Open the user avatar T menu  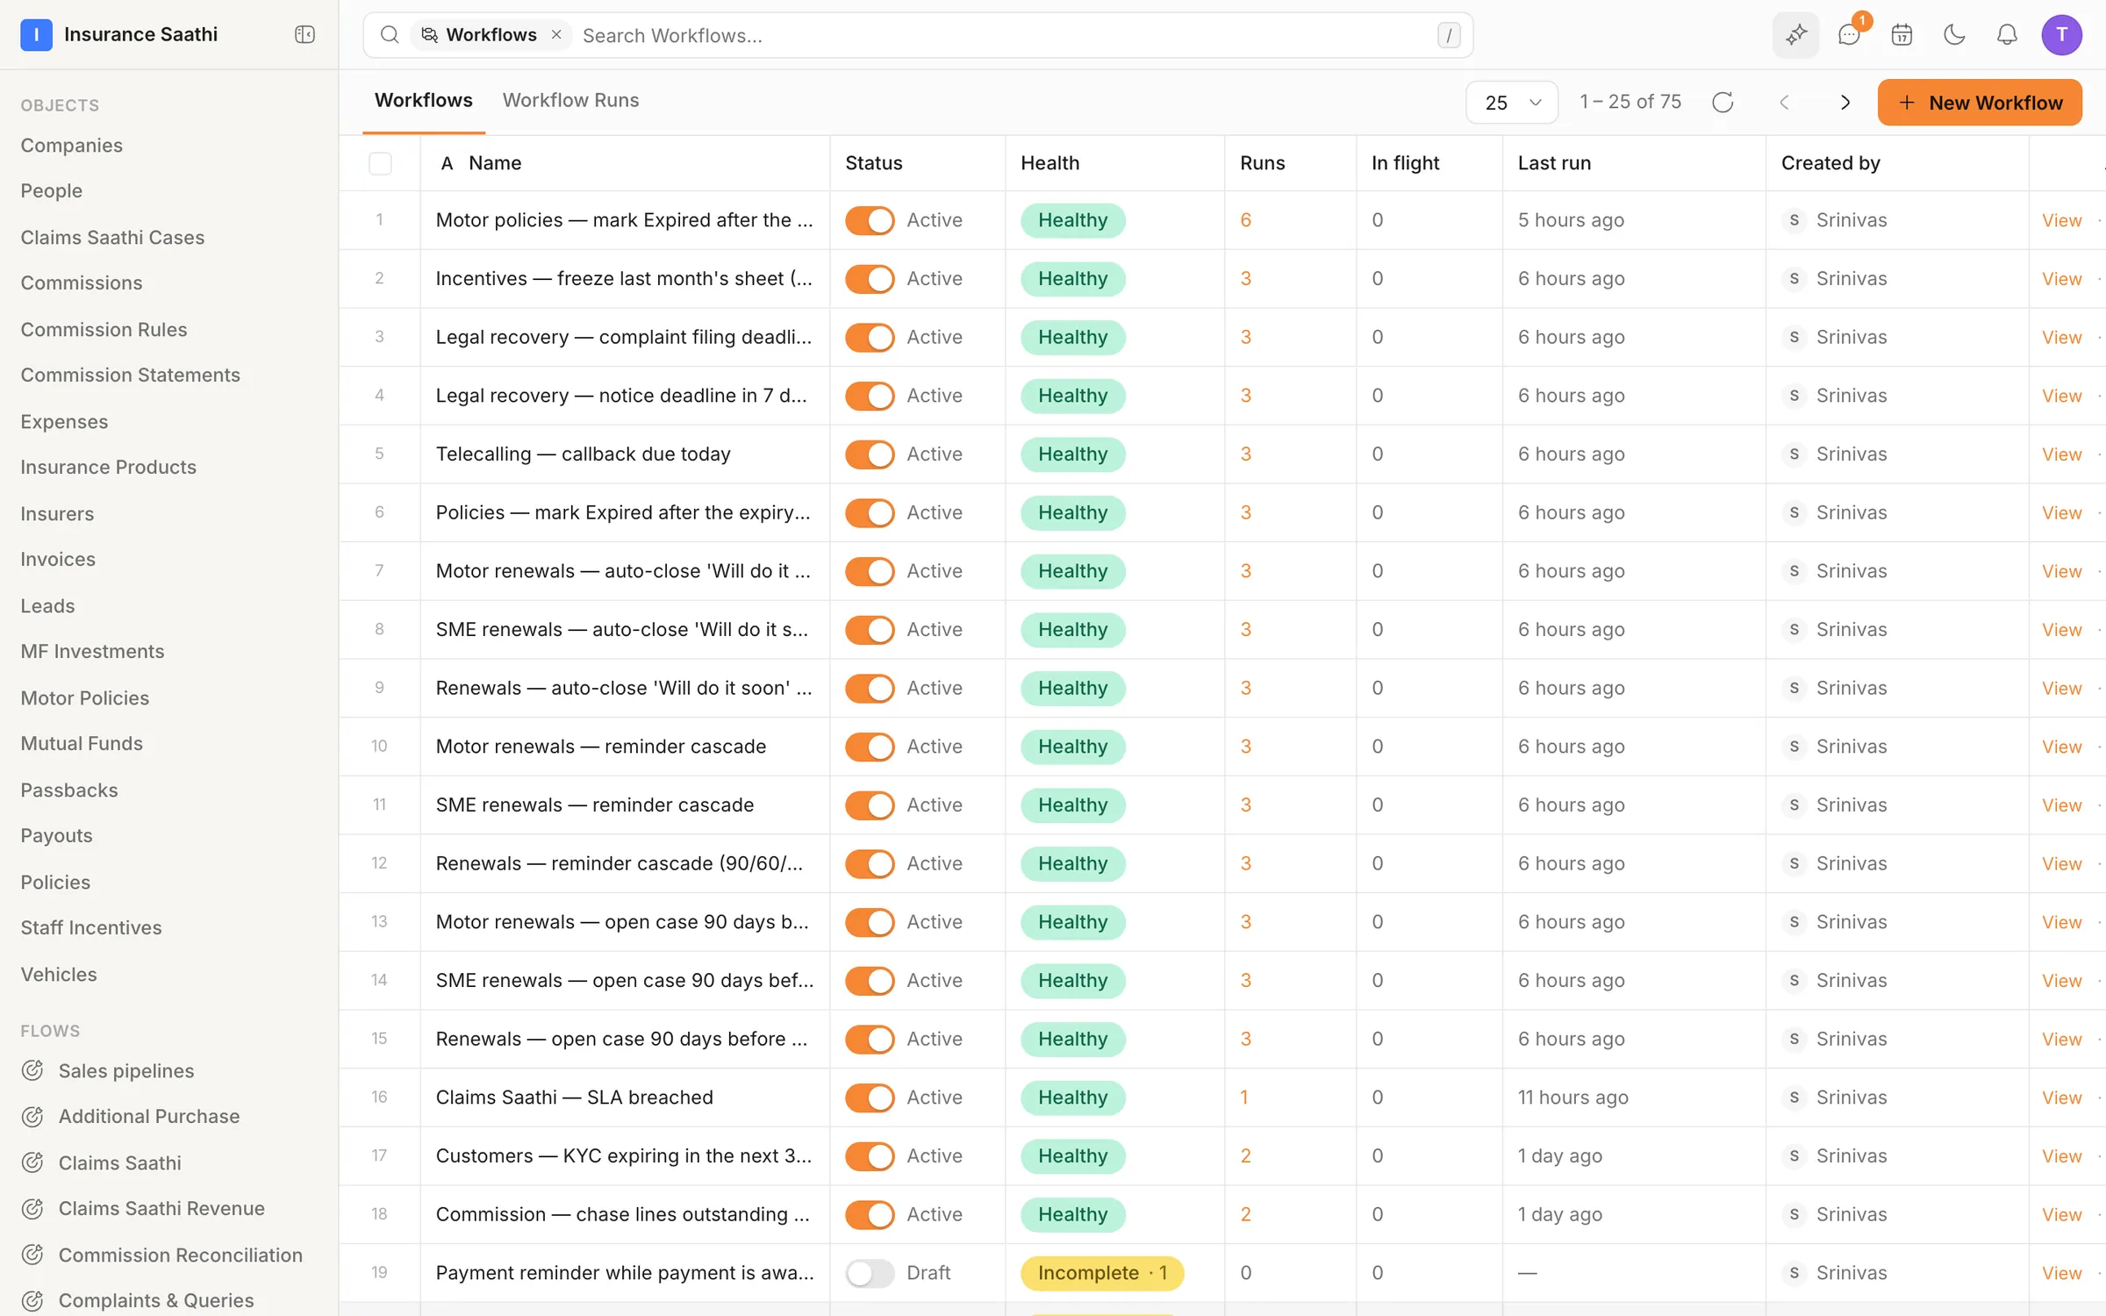[2061, 35]
